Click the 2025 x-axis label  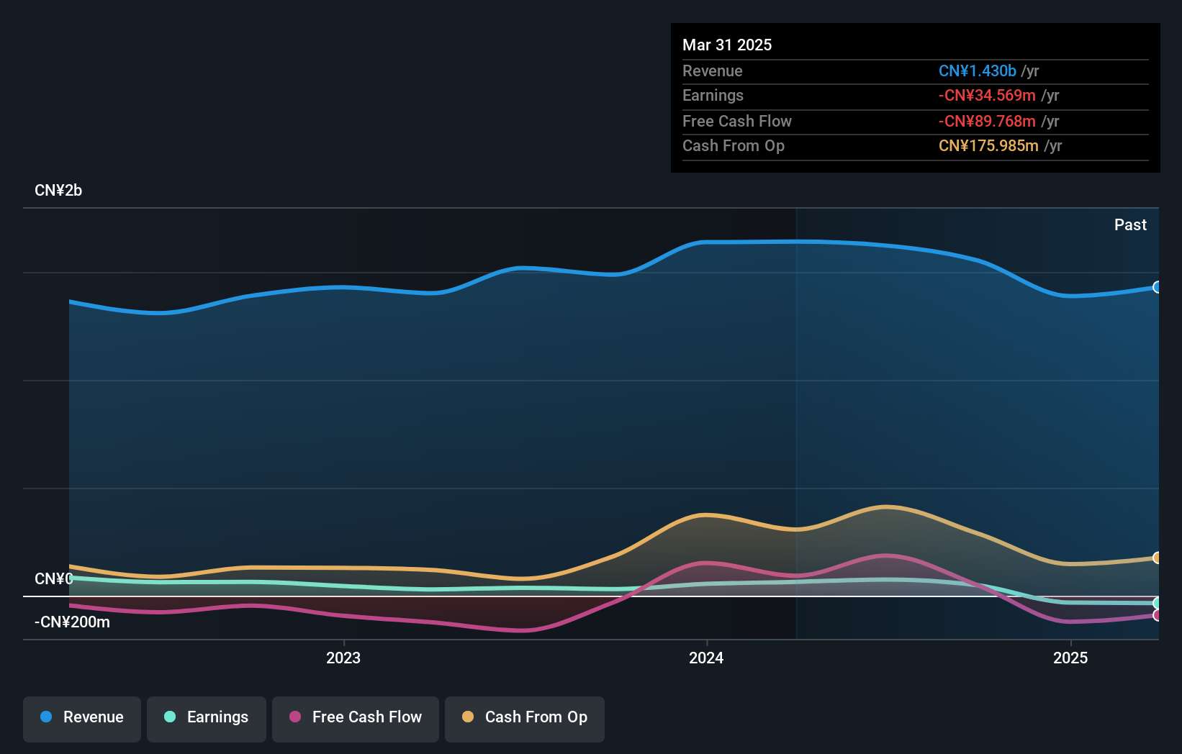tap(1070, 658)
